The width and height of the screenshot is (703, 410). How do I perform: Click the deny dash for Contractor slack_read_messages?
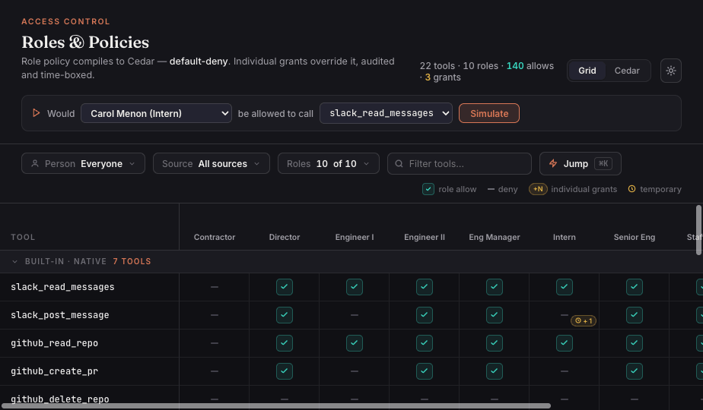(x=215, y=287)
